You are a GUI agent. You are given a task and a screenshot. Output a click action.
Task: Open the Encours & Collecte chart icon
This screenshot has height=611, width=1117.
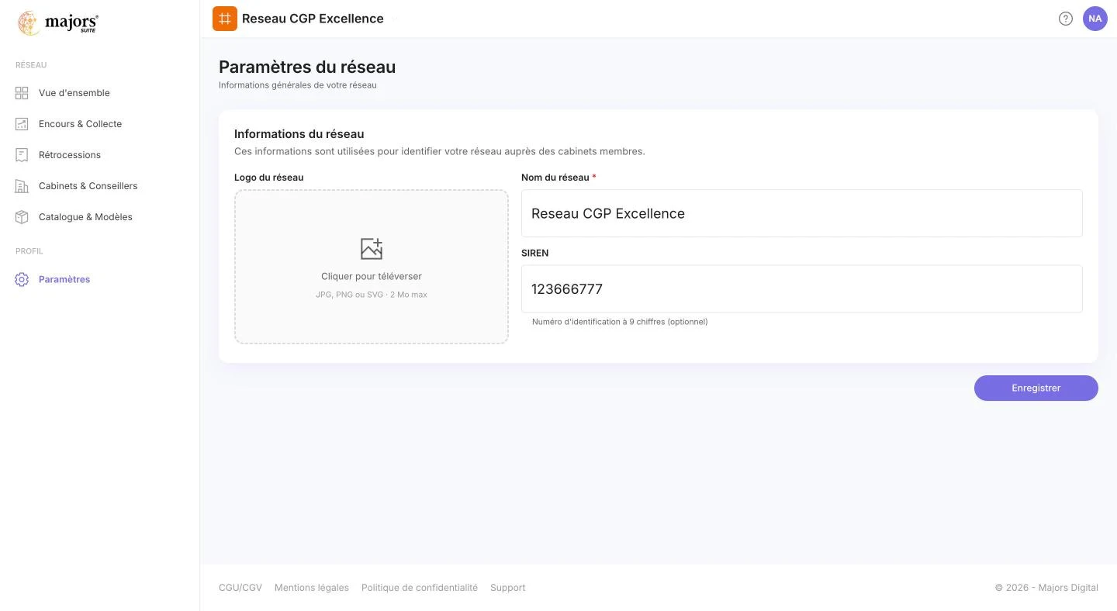[22, 124]
